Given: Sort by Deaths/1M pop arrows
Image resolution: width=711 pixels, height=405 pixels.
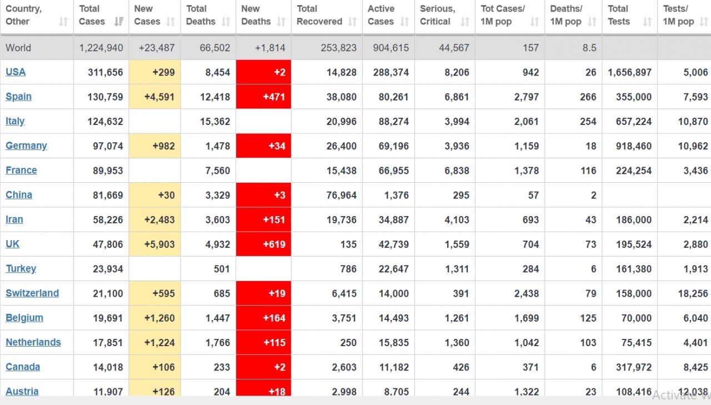Looking at the screenshot, I should pos(592,22).
